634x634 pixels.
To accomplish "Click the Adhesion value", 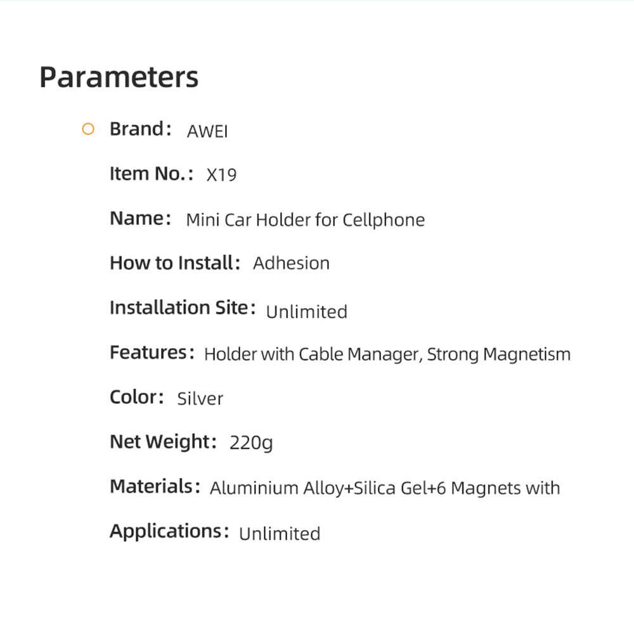I will (x=291, y=264).
